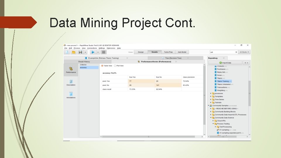Image resolution: width=281 pixels, height=158 pixels.
Task: Open the File menu
Action: point(66,48)
